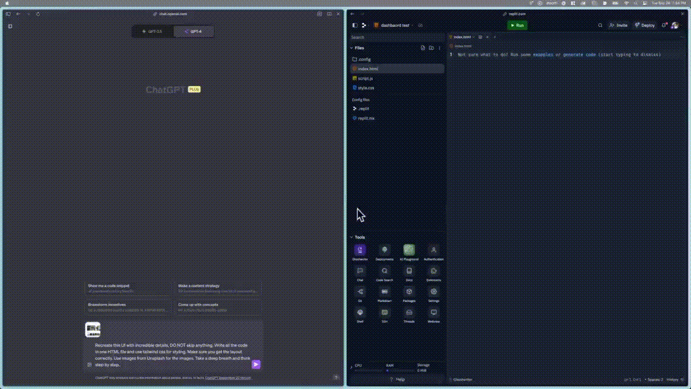Image resolution: width=691 pixels, height=389 pixels.
Task: Select the AI Playground tool
Action: click(409, 250)
